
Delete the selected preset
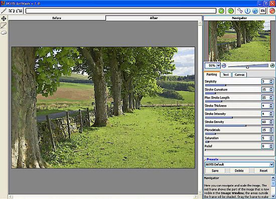point(239,171)
